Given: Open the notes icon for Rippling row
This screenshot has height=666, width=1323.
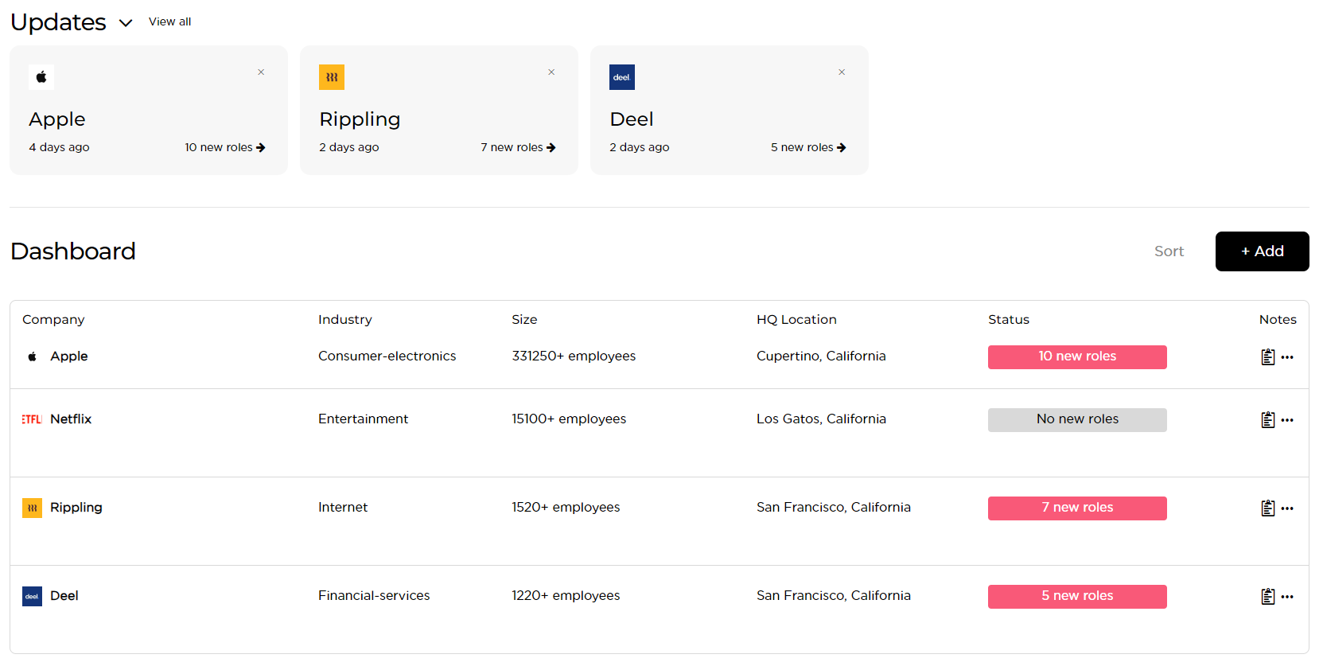Looking at the screenshot, I should coord(1268,508).
